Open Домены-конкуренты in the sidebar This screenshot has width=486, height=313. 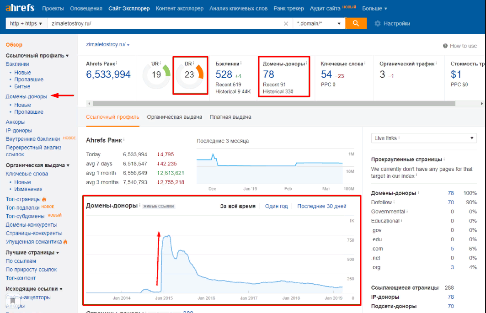pos(31,225)
